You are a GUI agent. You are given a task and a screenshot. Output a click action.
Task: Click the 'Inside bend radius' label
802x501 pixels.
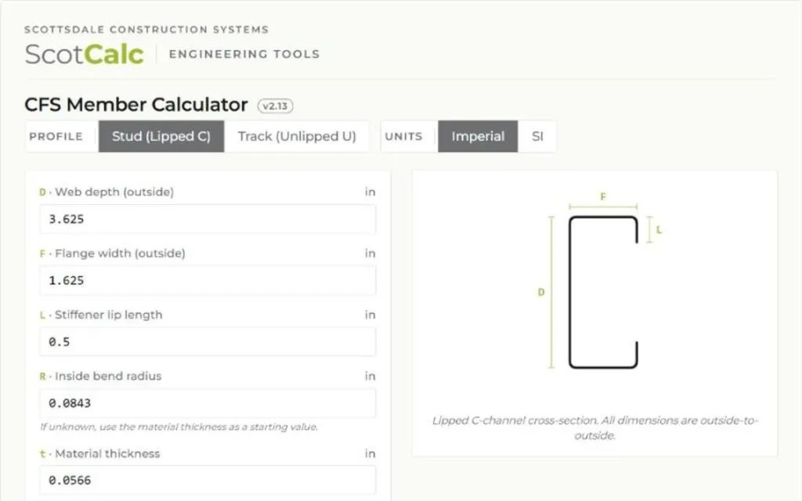[108, 376]
